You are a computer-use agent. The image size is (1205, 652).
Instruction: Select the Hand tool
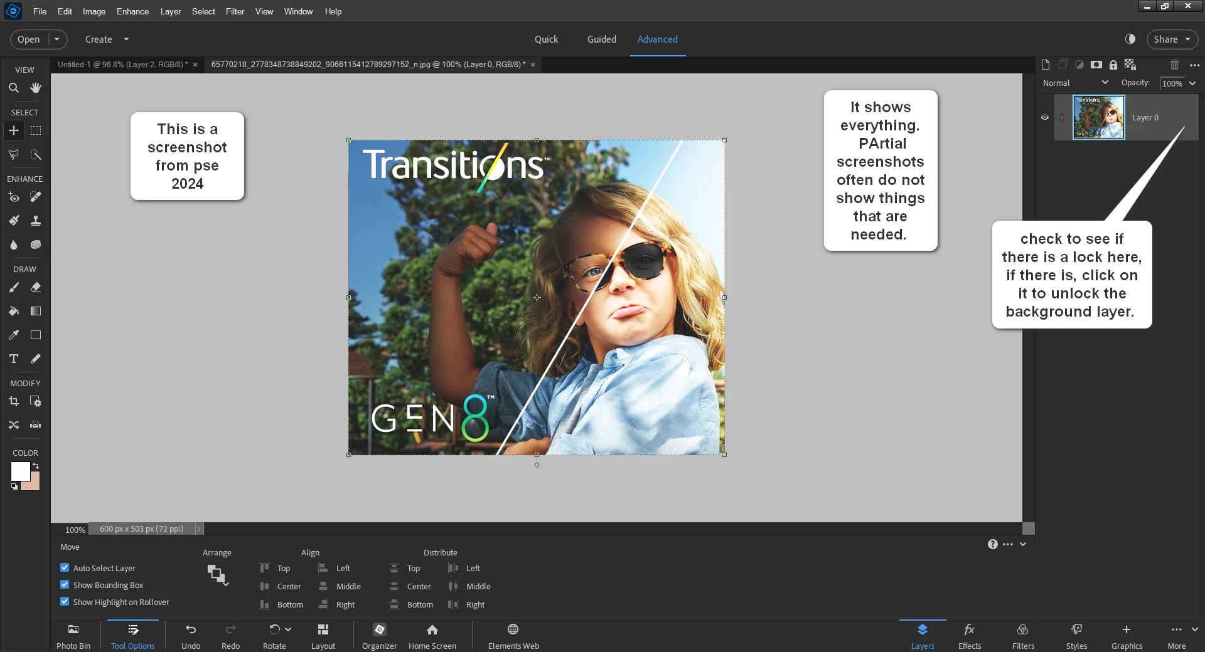(36, 88)
